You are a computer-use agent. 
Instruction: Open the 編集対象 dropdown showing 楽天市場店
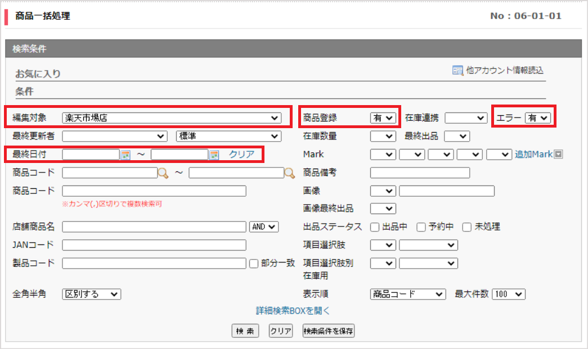pyautogui.click(x=172, y=118)
